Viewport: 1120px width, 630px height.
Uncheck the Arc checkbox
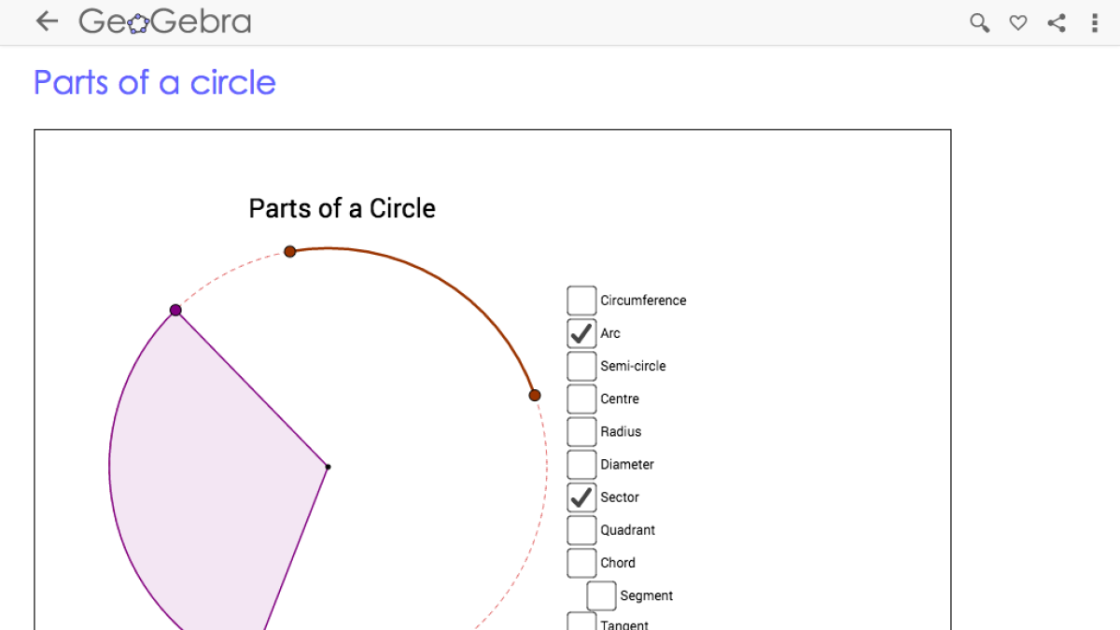click(581, 332)
